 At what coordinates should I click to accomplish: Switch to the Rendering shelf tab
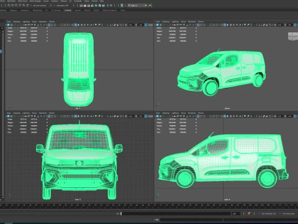click(x=37, y=10)
